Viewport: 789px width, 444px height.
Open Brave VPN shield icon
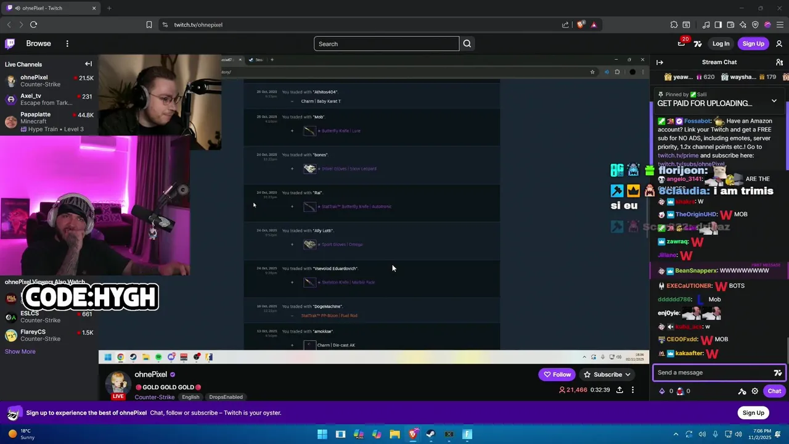(755, 25)
